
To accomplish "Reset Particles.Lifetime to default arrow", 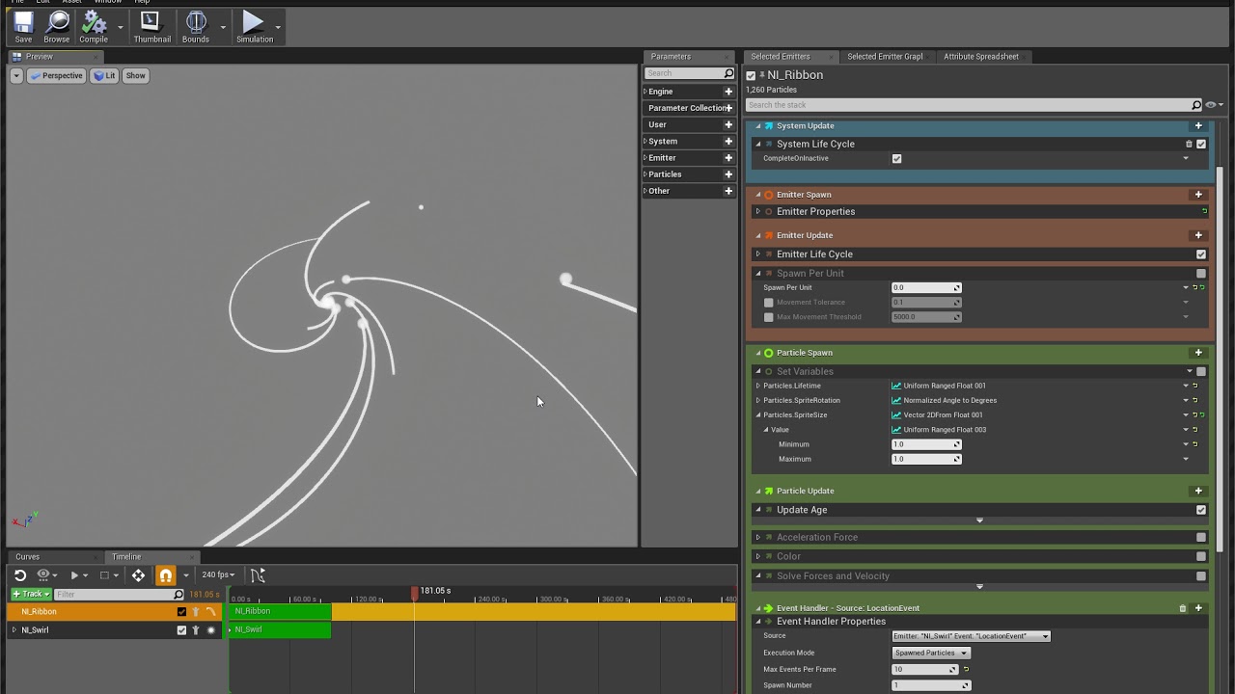I will pos(1194,386).
